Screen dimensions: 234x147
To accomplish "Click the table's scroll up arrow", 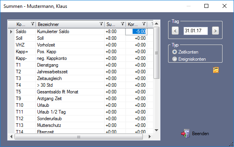I will [156, 24].
